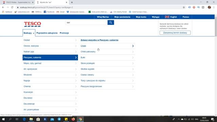Screen dimensions: 217x122
Task: Expand Chemia category
Action: (50, 86)
